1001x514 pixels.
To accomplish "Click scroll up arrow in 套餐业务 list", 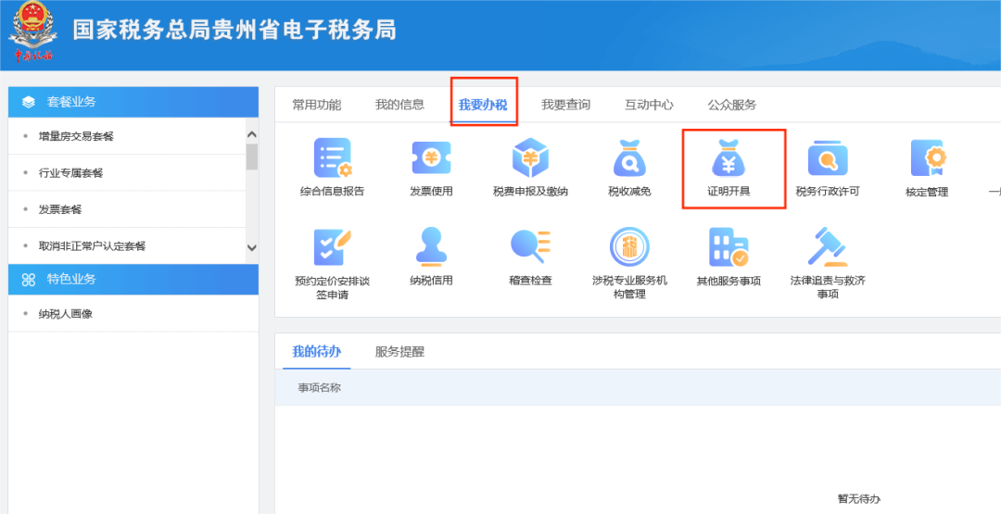I will click(251, 134).
